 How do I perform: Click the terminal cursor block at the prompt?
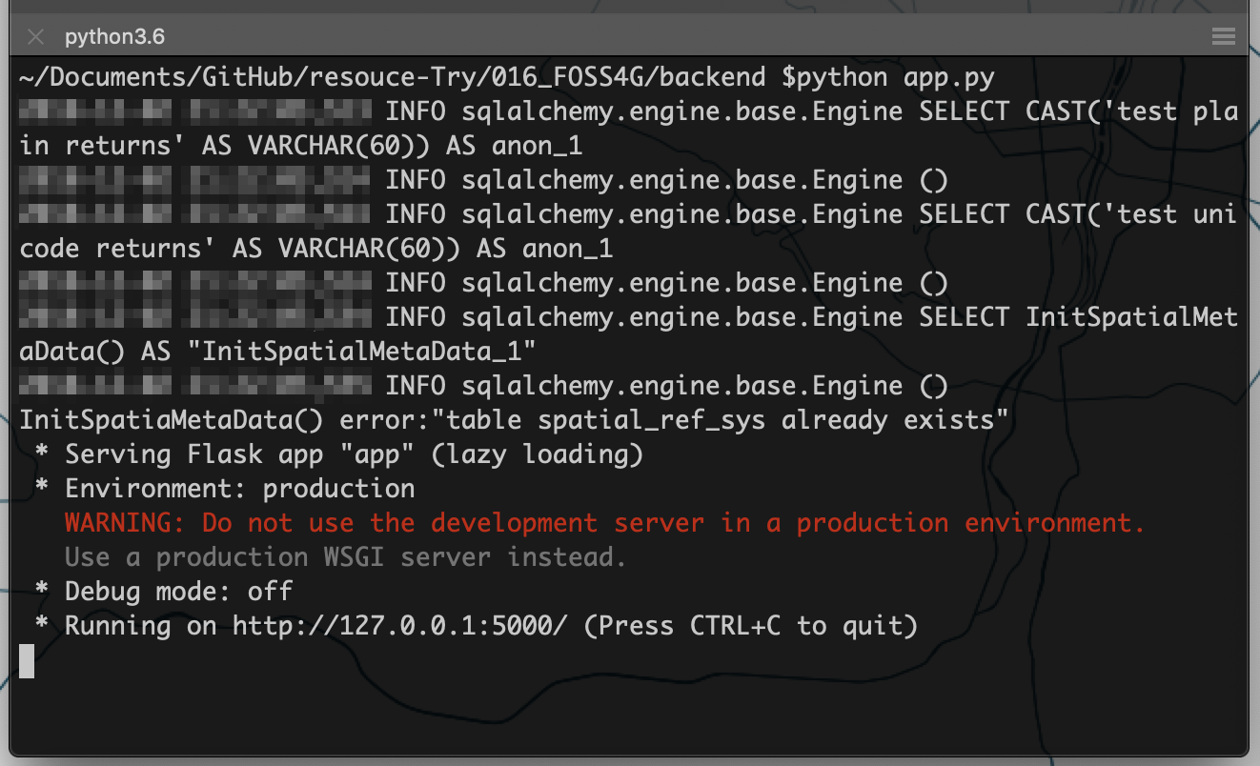coord(27,660)
